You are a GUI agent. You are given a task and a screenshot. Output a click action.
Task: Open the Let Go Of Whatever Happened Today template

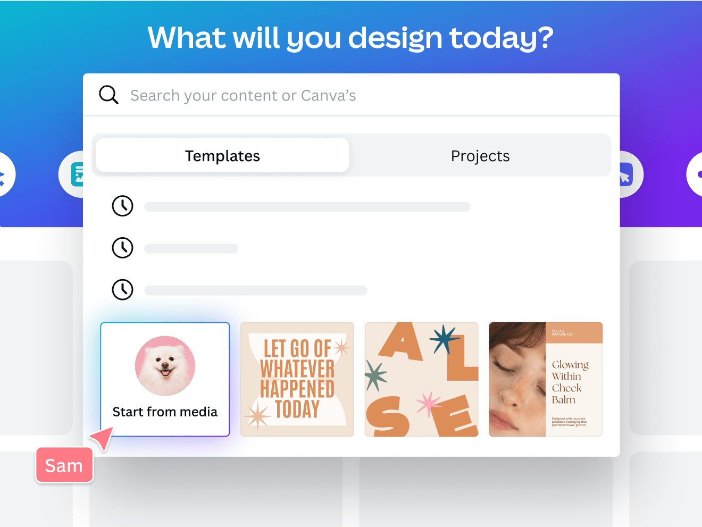(297, 379)
